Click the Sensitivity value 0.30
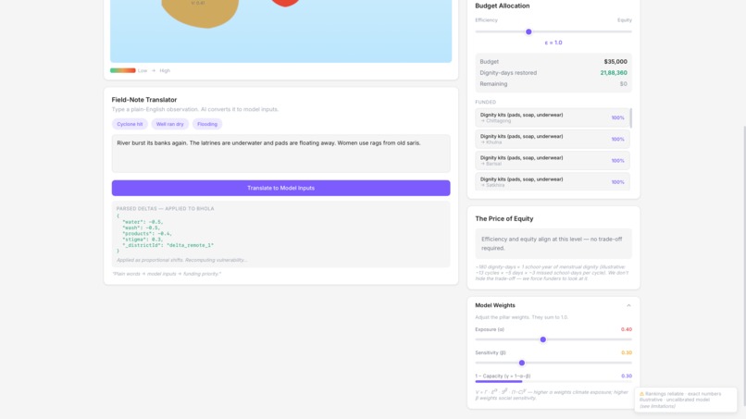Viewport: 746px width, 419px height. pyautogui.click(x=626, y=353)
